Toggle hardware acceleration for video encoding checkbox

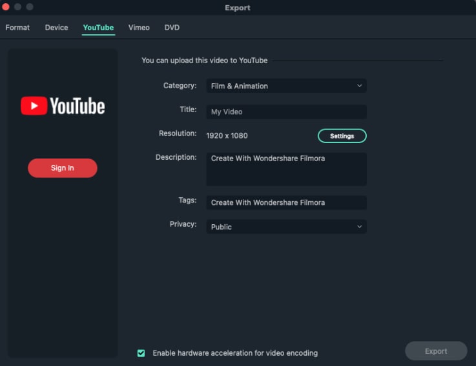(x=141, y=353)
